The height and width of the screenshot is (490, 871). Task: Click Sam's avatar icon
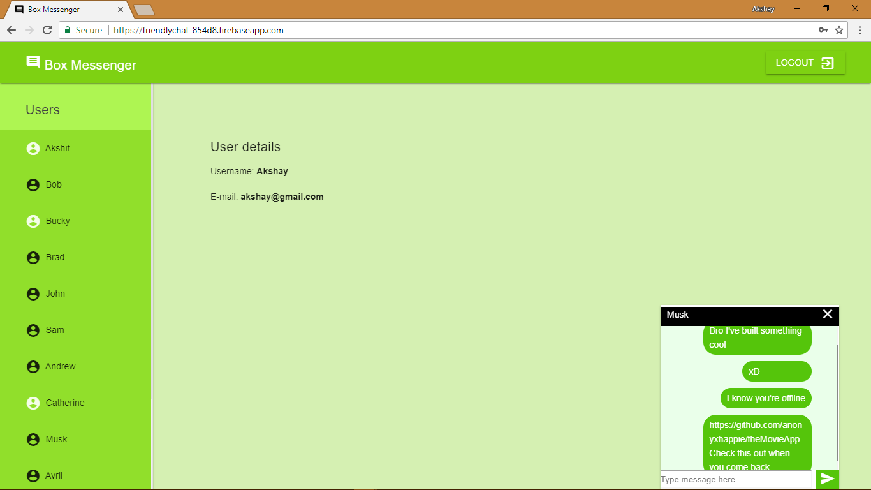pyautogui.click(x=33, y=330)
